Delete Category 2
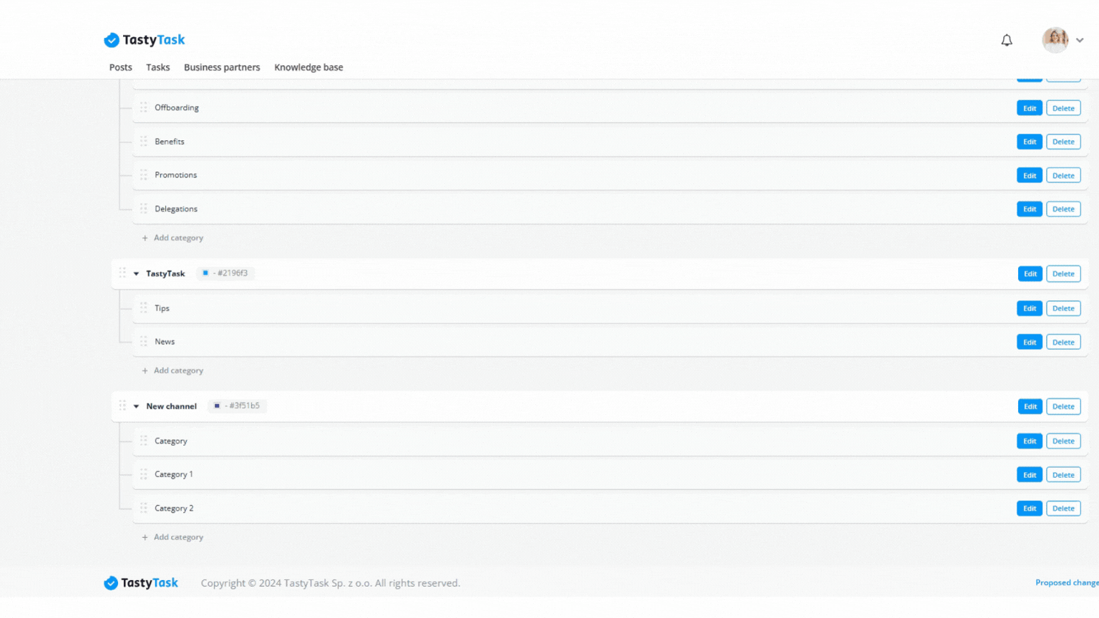 tap(1063, 509)
